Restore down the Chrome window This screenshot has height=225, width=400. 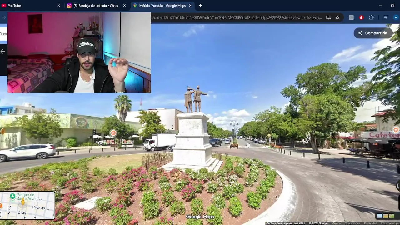pos(393,6)
